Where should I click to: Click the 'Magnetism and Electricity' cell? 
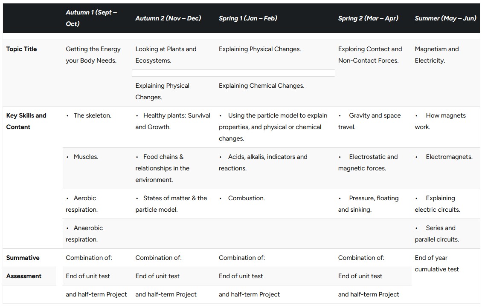click(437, 55)
